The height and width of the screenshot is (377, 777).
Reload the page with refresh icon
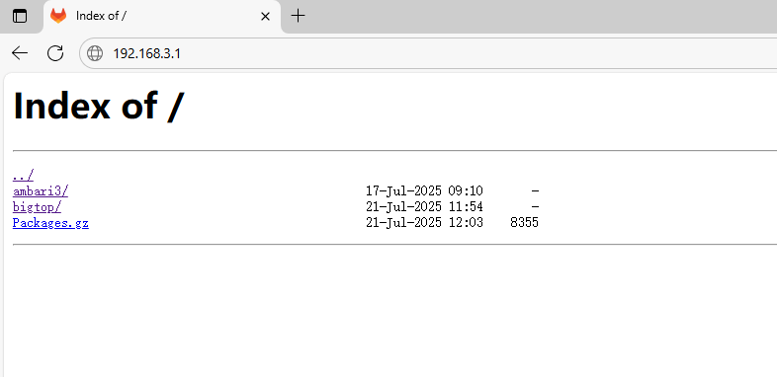point(55,53)
